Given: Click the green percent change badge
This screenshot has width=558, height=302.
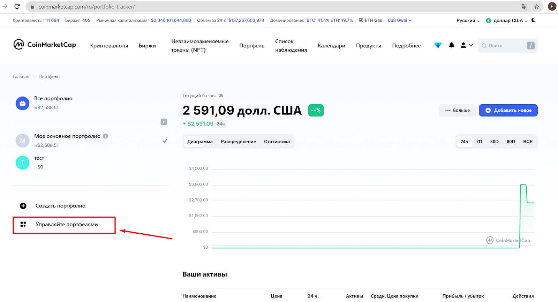Looking at the screenshot, I should 316,110.
